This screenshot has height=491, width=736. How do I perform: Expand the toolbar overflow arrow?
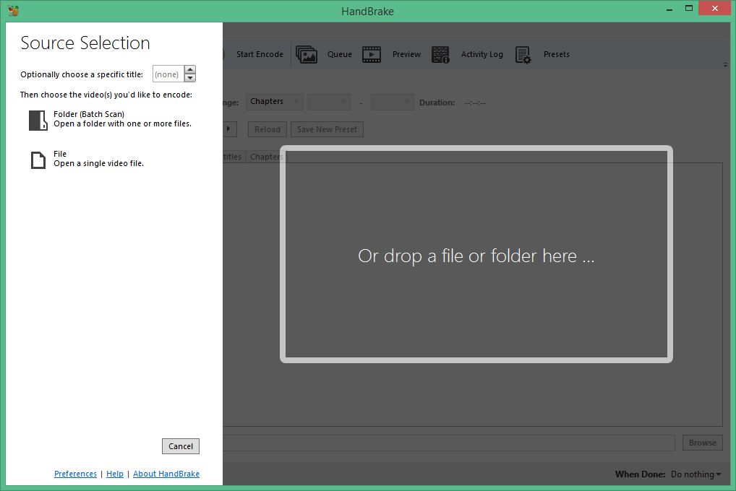click(725, 65)
